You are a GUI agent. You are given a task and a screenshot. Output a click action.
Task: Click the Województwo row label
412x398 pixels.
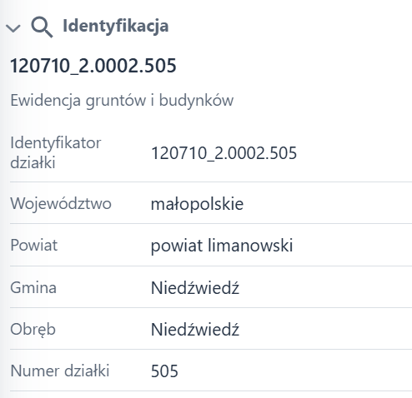point(61,203)
